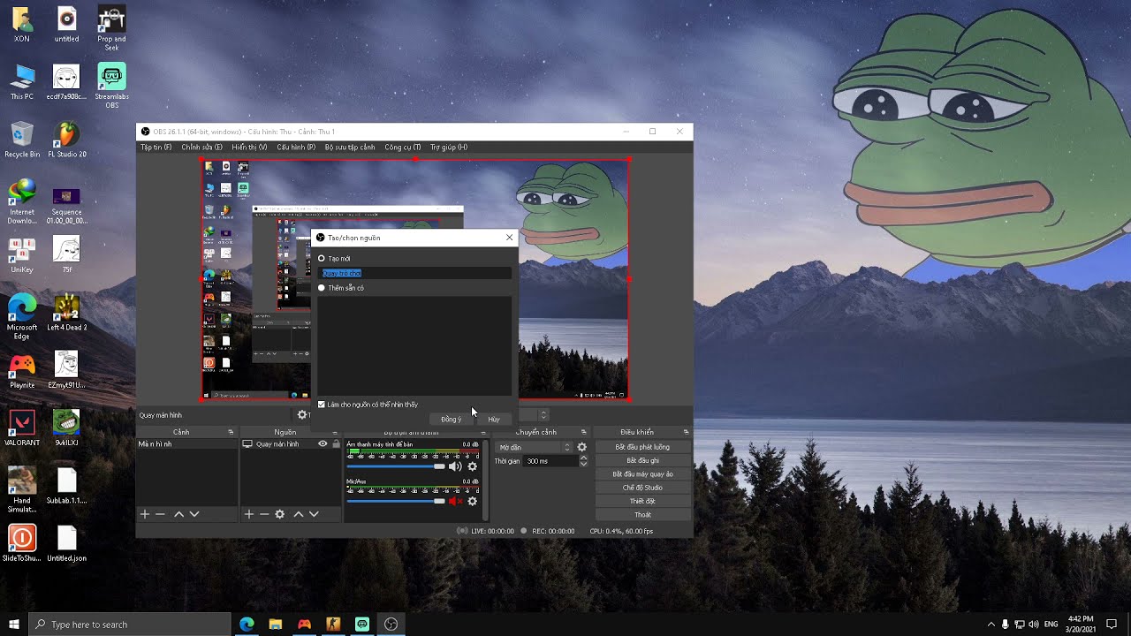Image resolution: width=1131 pixels, height=636 pixels.
Task: Show hidden system tray icons chevron
Action: 991,625
